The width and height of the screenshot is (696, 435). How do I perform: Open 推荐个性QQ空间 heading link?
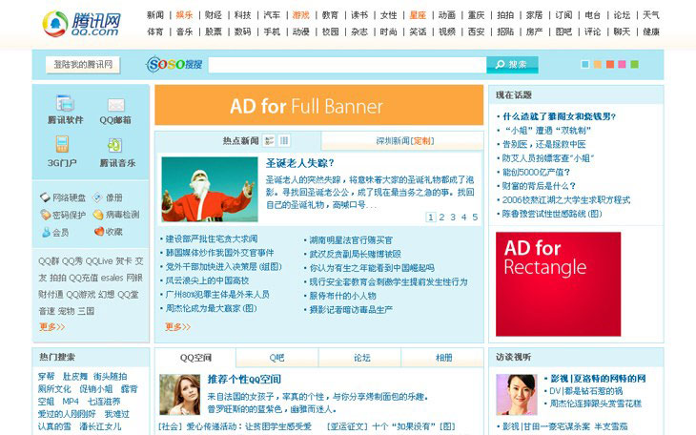click(244, 380)
